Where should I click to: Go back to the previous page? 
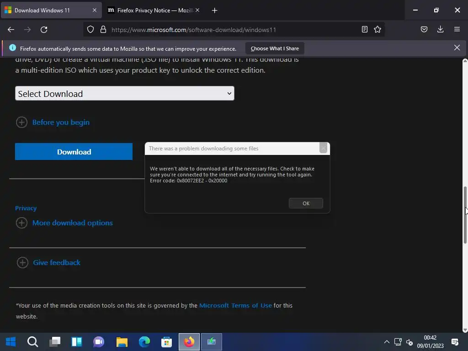click(11, 30)
